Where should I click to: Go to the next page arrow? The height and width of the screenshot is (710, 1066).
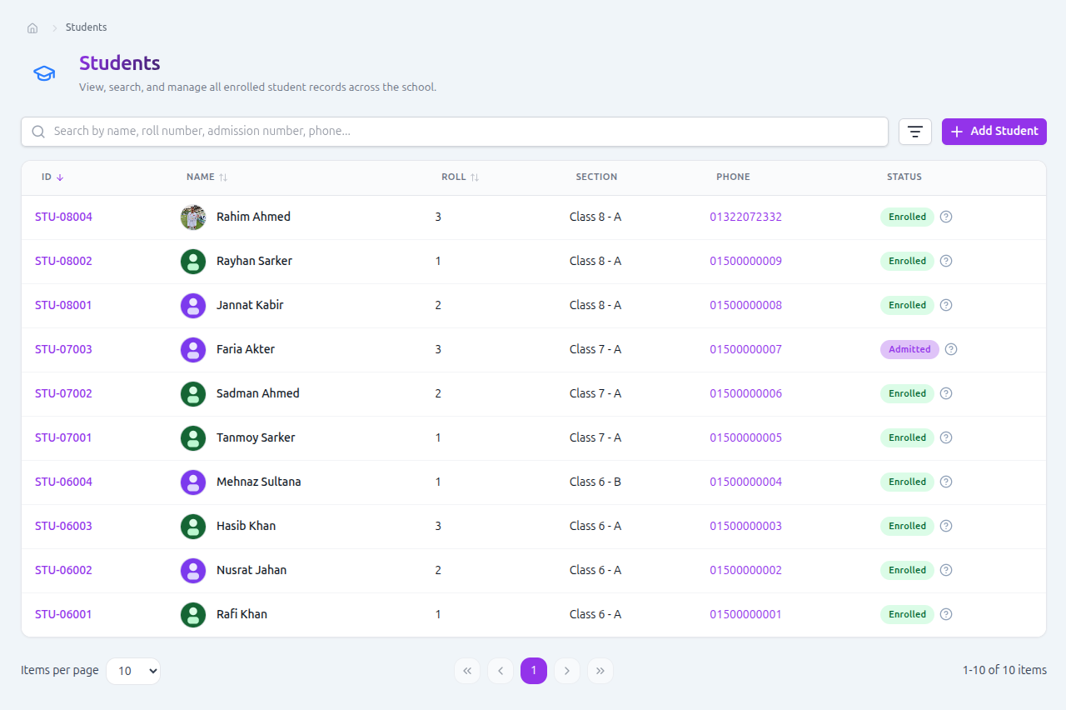567,671
